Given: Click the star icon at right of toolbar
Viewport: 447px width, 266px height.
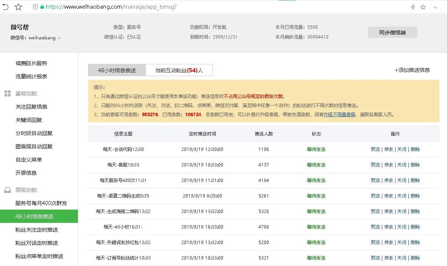Looking at the screenshot, I should click(423, 7).
